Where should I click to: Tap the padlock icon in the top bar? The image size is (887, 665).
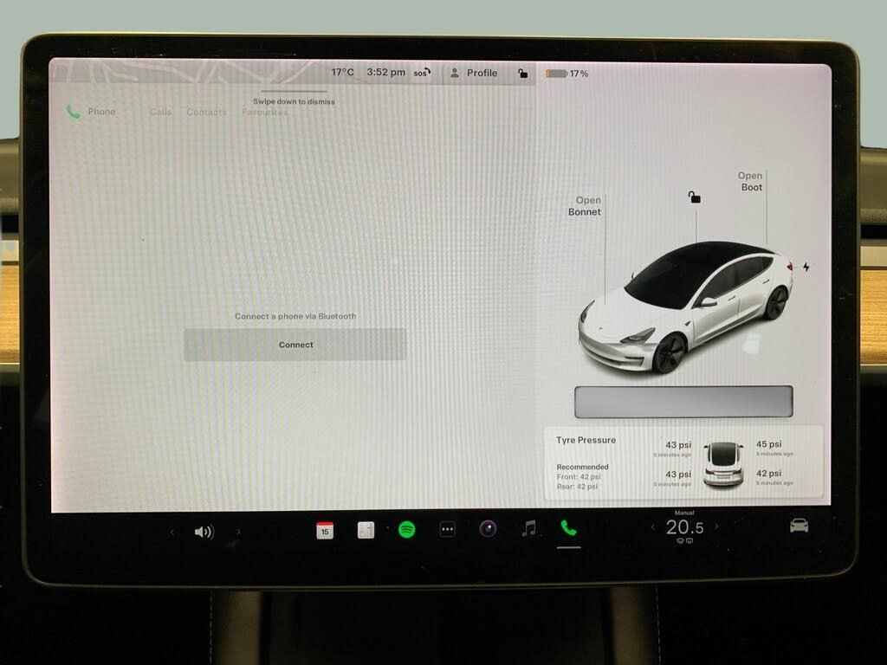(x=522, y=74)
